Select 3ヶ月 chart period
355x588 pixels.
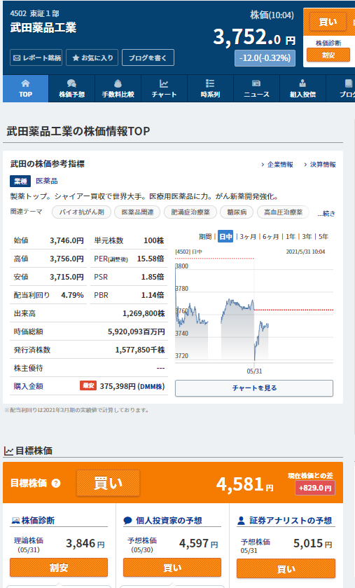point(248,237)
